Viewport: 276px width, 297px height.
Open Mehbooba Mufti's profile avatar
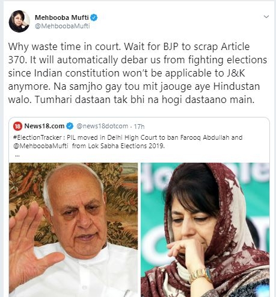point(19,21)
